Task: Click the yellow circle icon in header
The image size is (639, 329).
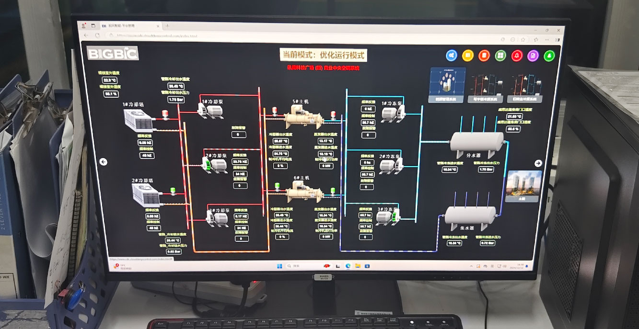Action: pyautogui.click(x=468, y=56)
